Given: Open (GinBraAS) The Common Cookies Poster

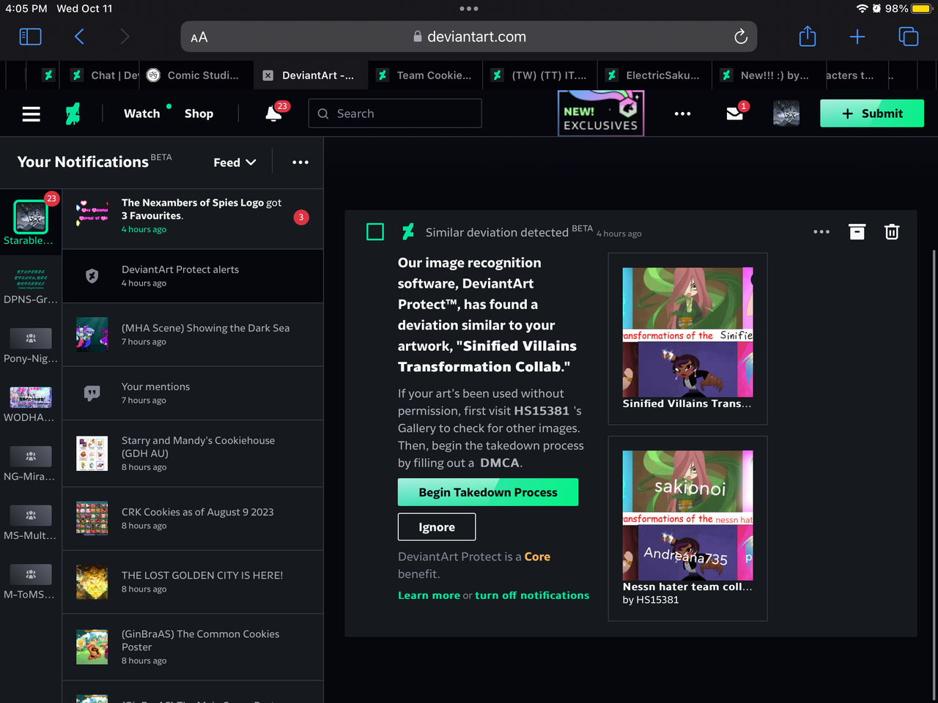Looking at the screenshot, I should (193, 647).
